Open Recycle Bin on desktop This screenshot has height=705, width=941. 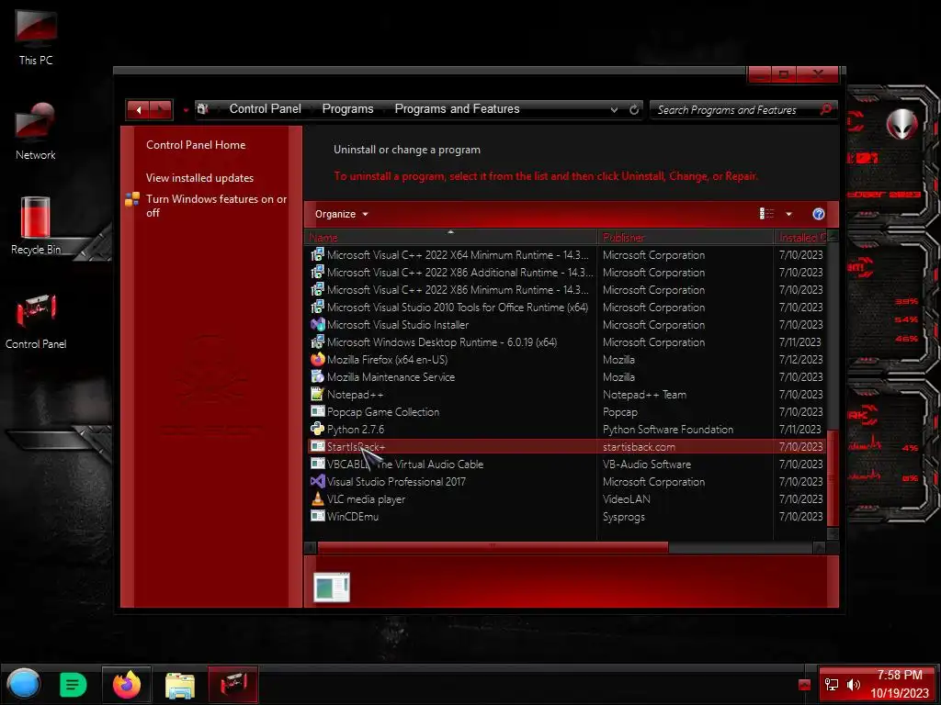(36, 226)
